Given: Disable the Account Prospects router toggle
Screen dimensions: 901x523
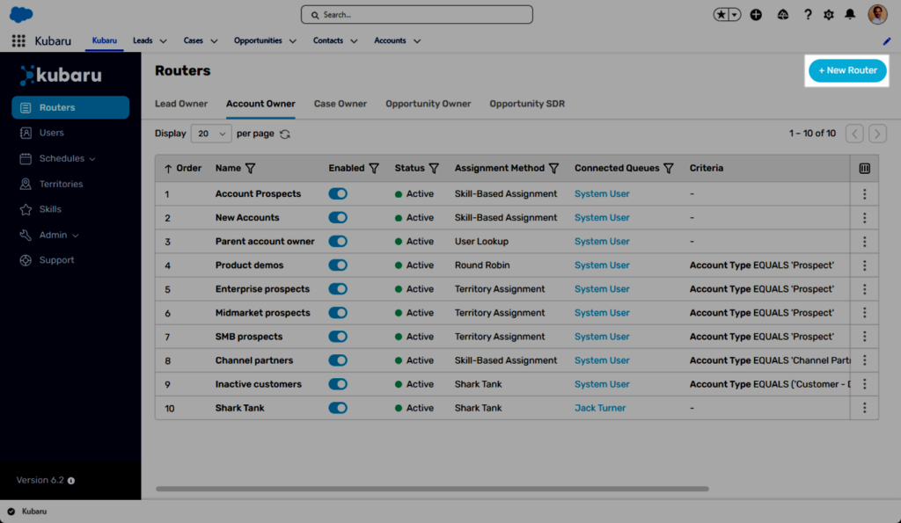Looking at the screenshot, I should (x=338, y=194).
